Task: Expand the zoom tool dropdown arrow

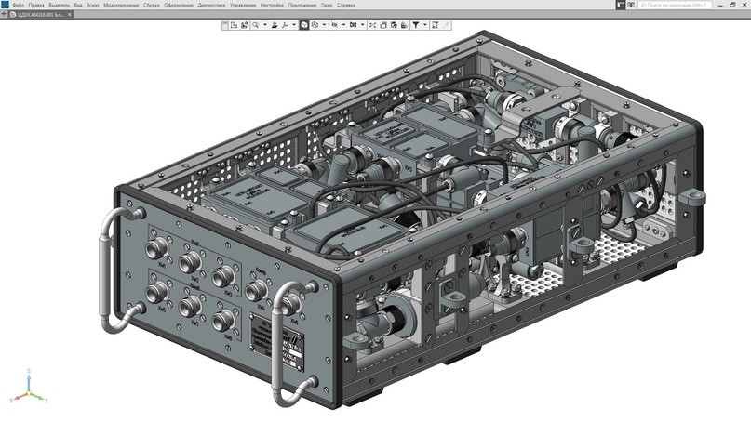Action: coord(264,25)
